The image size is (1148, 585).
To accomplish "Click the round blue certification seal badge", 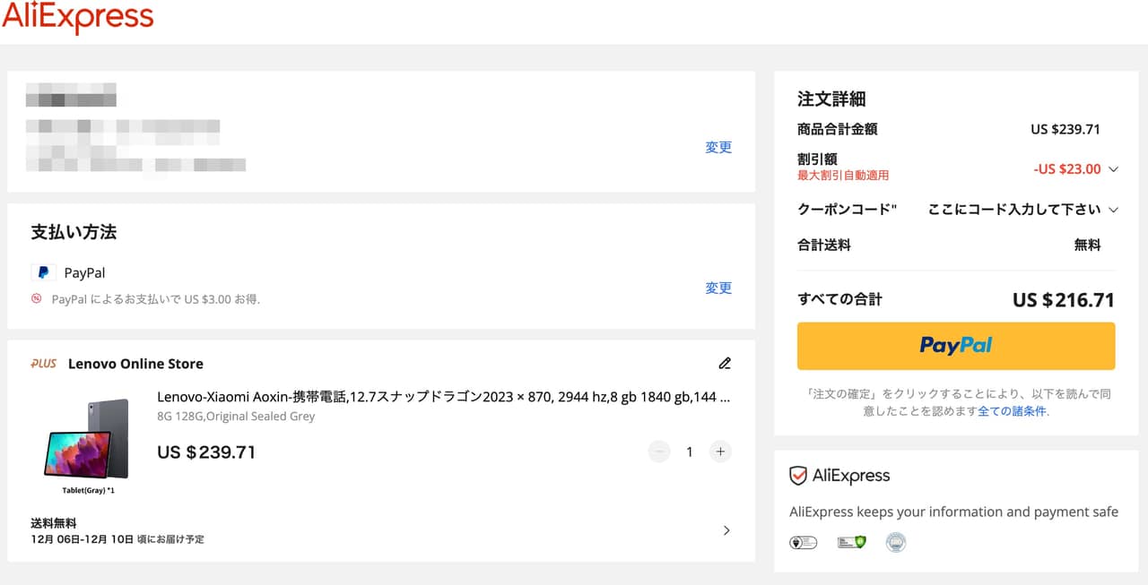I will (895, 542).
